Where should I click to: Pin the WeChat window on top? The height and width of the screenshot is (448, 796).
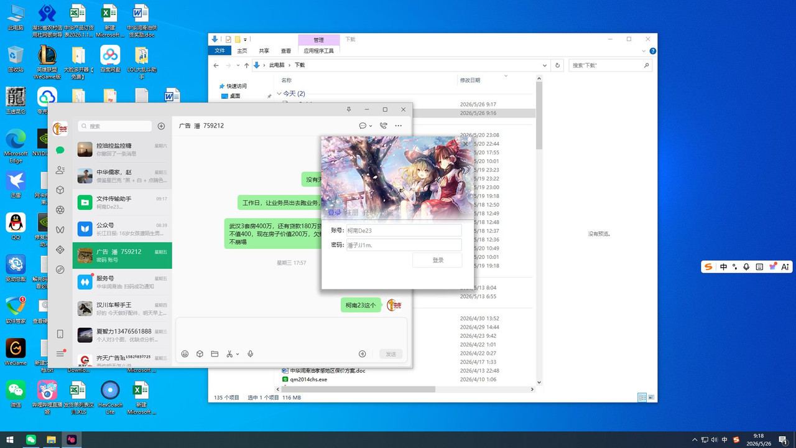pyautogui.click(x=349, y=110)
